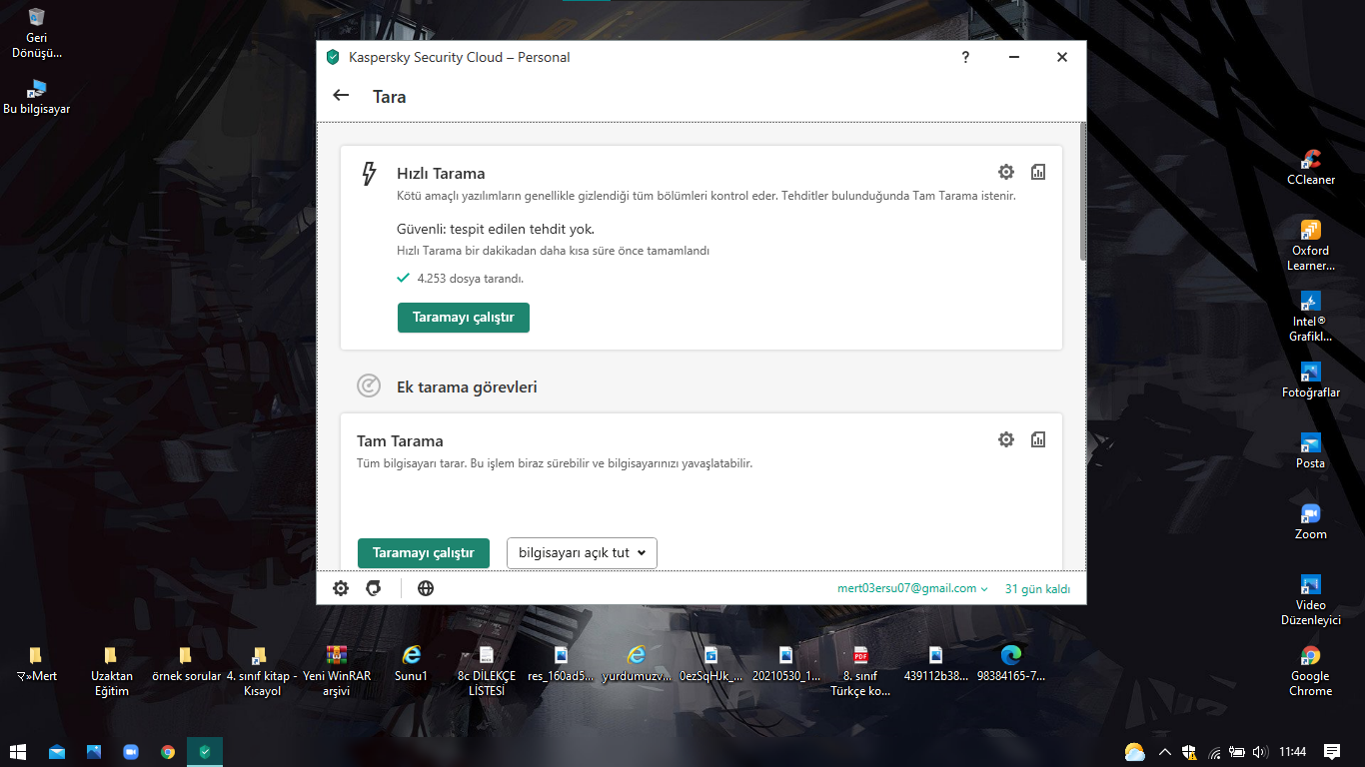
Task: Select the örnek sorular folder
Action: [186, 663]
